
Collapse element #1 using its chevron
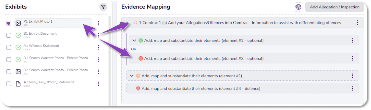point(131,76)
